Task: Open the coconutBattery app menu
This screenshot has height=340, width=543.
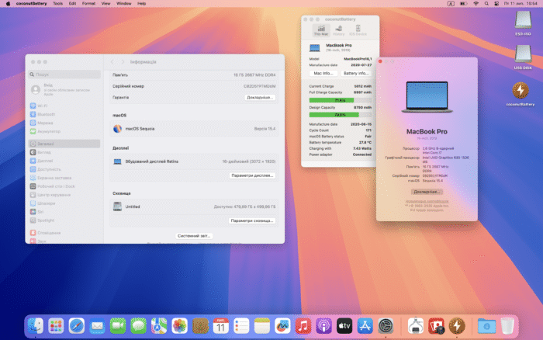Action: click(x=32, y=3)
